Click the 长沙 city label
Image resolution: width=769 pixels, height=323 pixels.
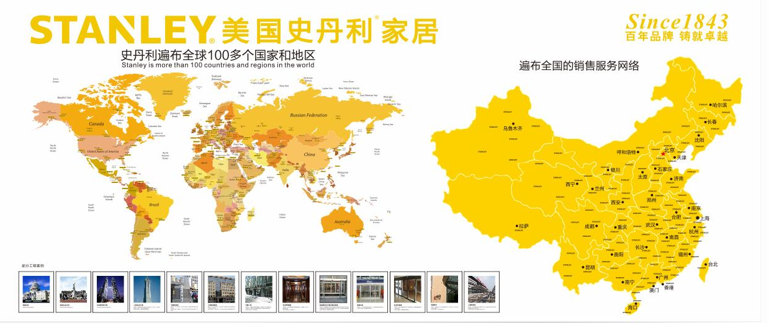[x=639, y=247]
